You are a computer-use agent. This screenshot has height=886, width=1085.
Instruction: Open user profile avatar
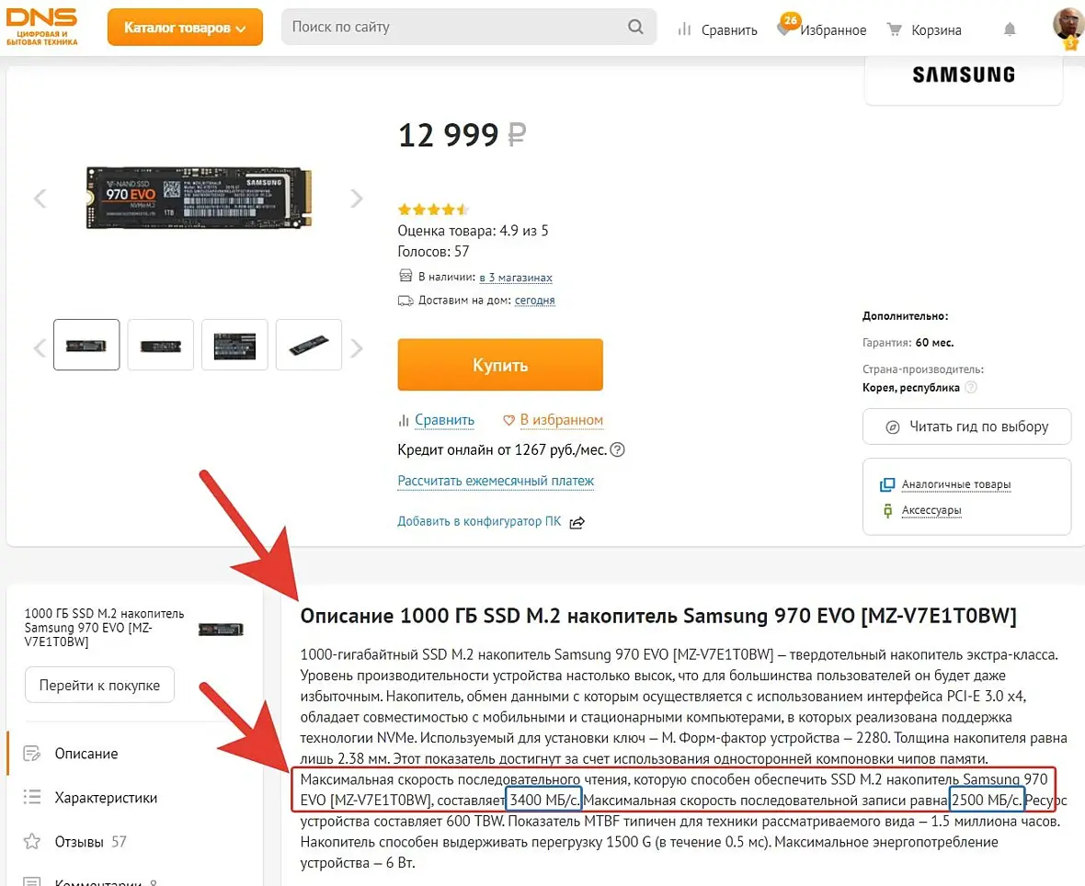pos(1068,26)
